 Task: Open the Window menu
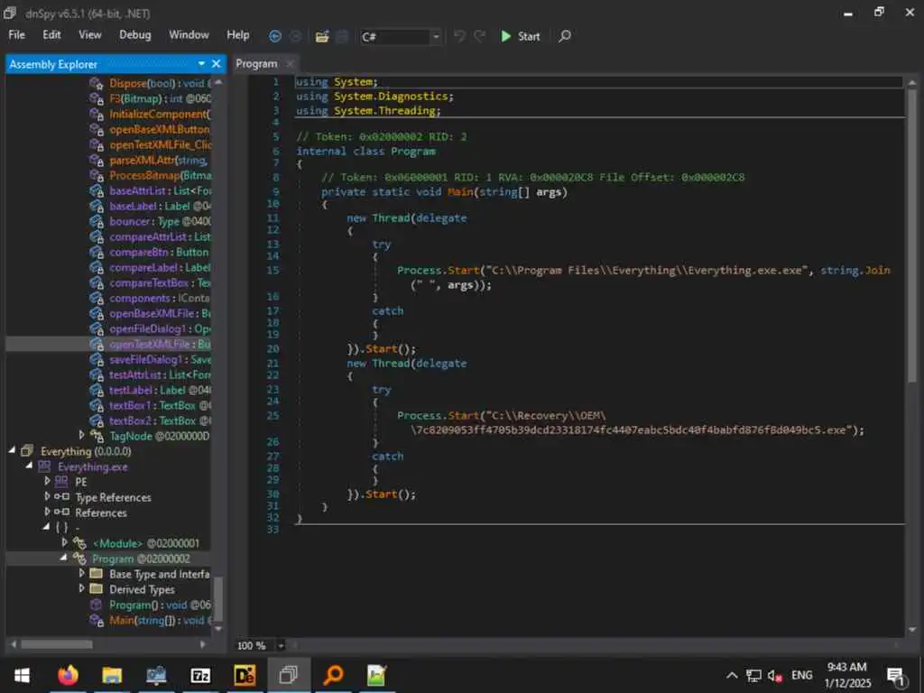(189, 35)
